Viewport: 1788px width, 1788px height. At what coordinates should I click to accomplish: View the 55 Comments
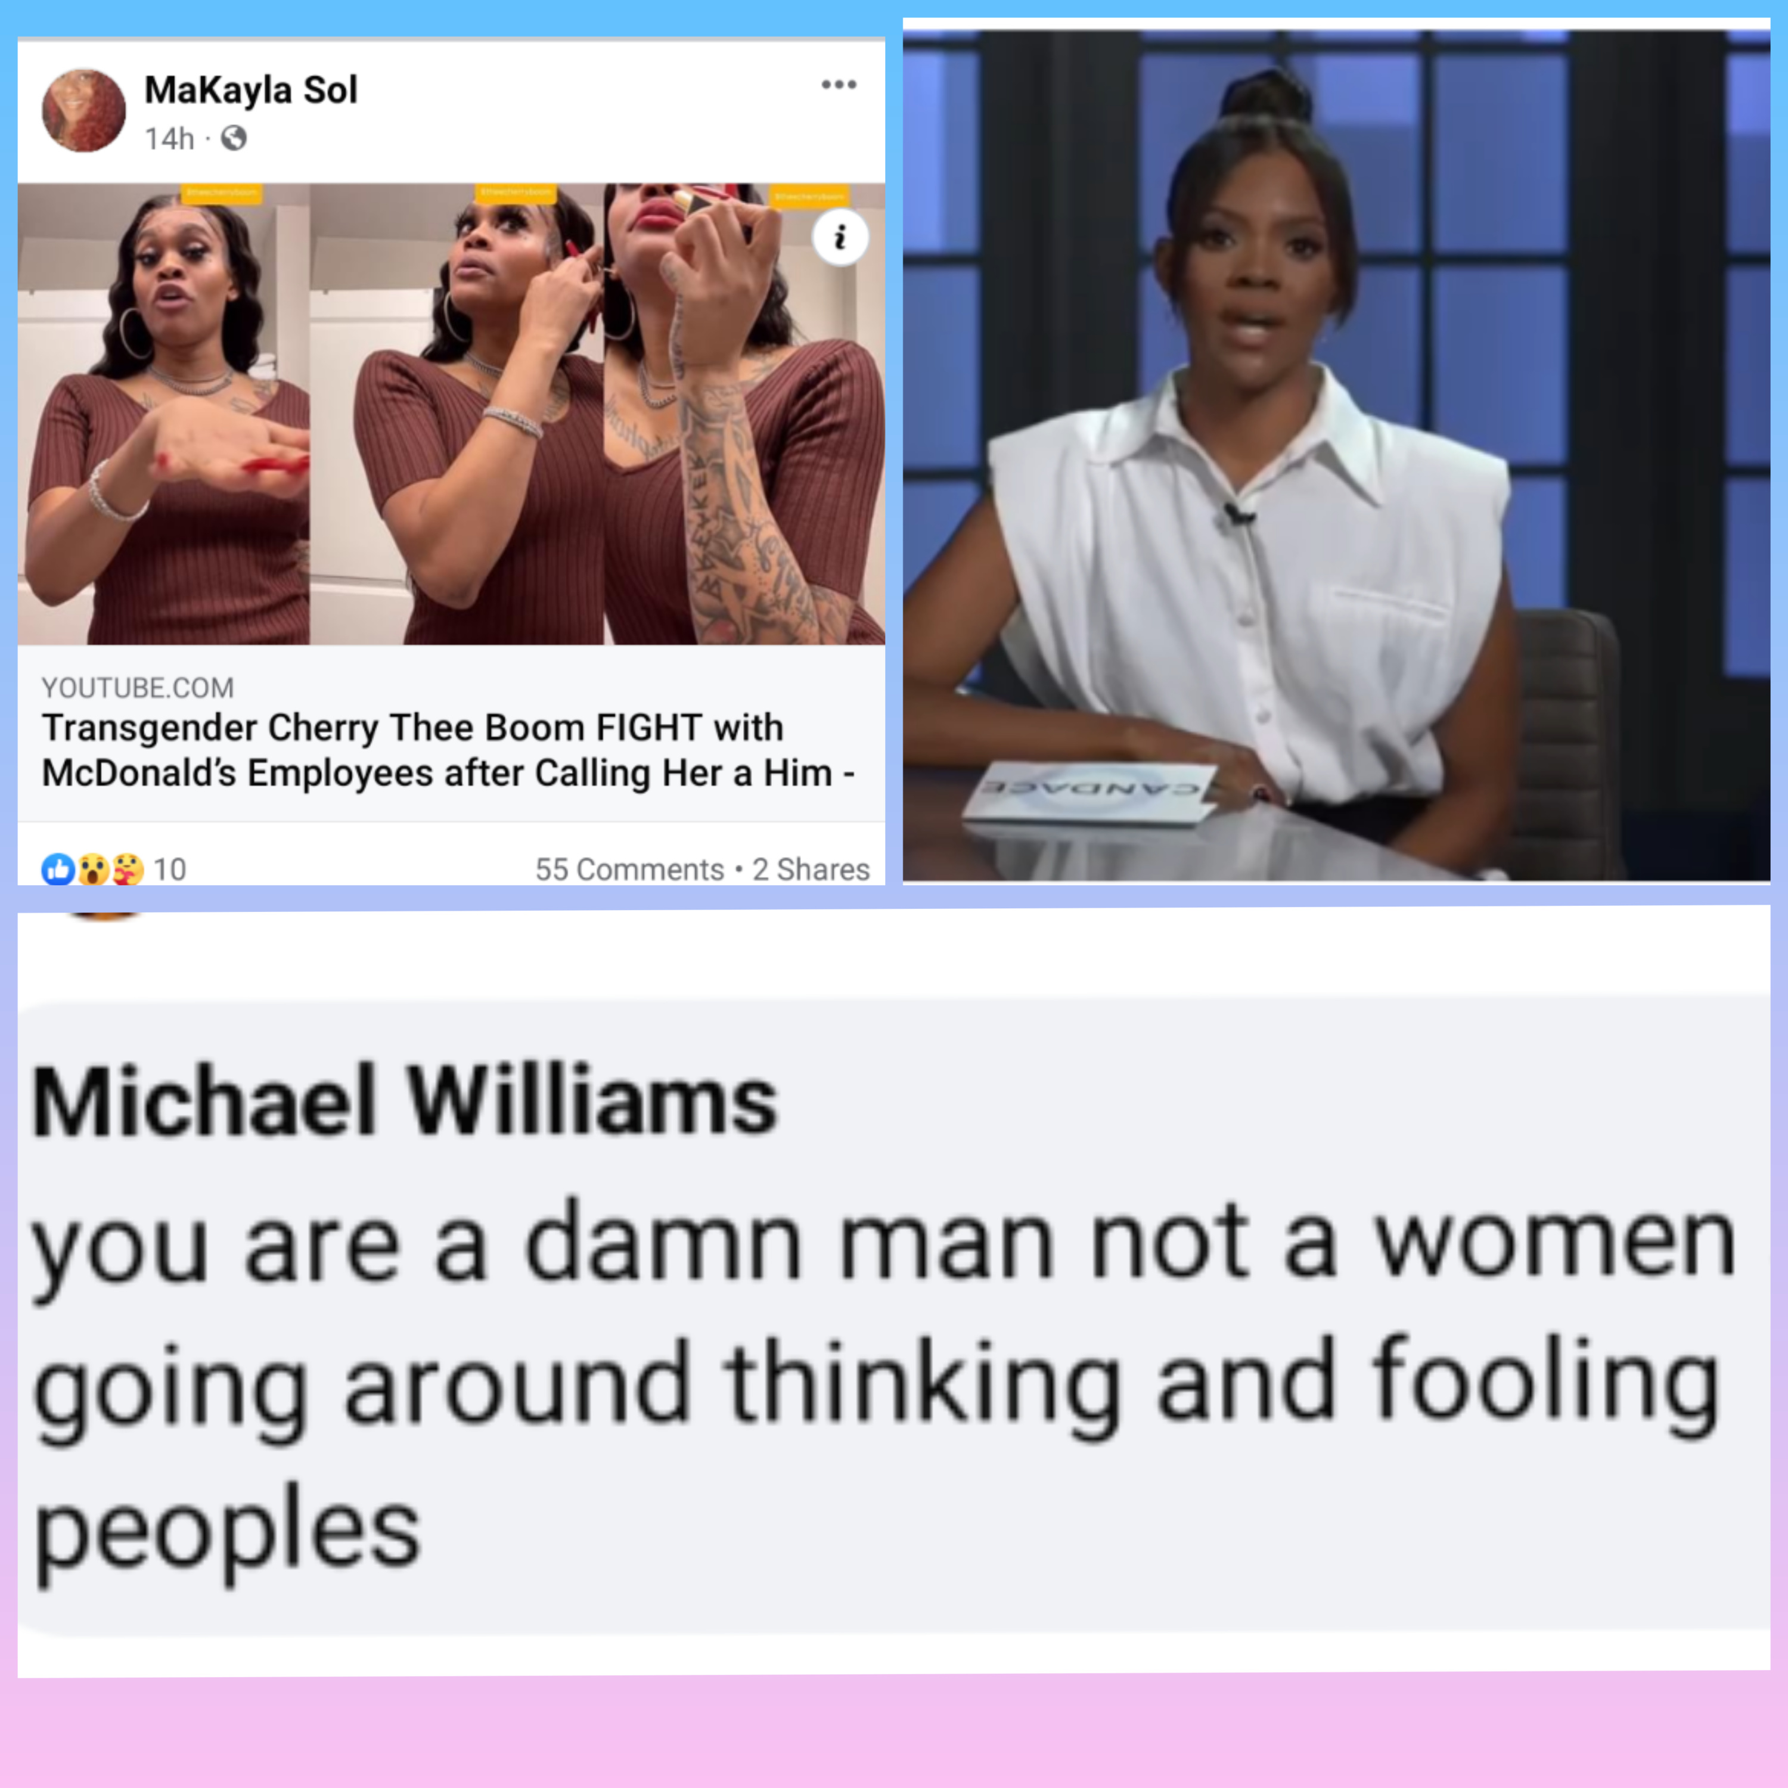(629, 869)
